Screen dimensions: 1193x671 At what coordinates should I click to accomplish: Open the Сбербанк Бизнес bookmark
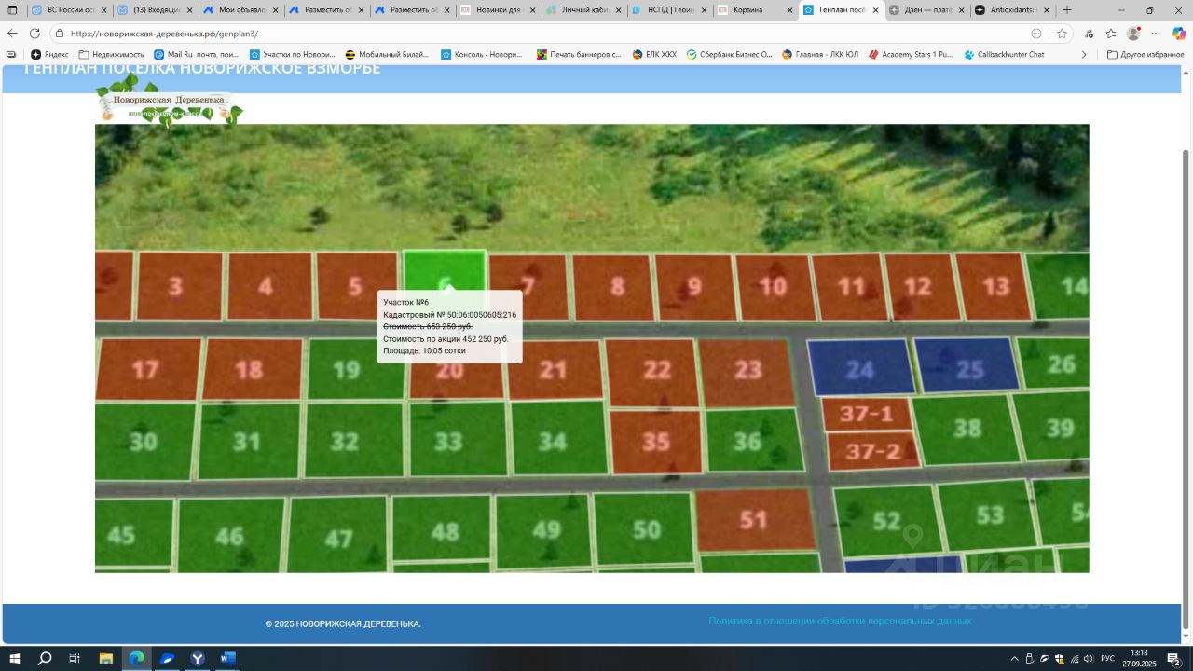[729, 55]
